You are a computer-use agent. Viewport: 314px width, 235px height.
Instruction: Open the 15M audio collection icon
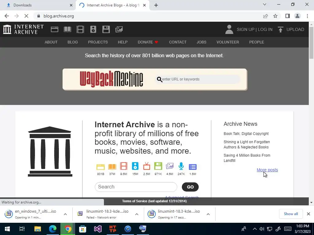point(135,166)
